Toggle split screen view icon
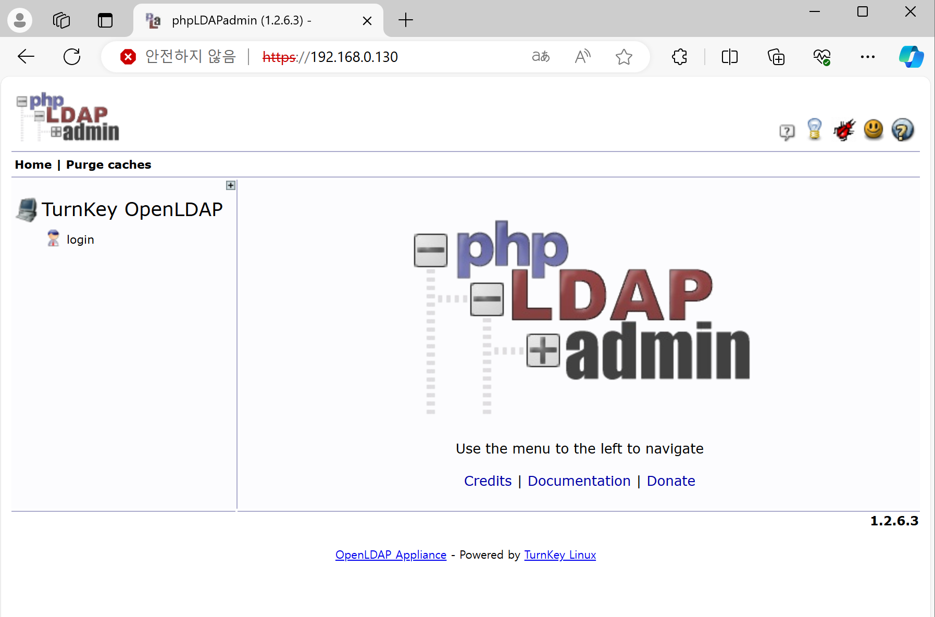935x617 pixels. pyautogui.click(x=730, y=56)
